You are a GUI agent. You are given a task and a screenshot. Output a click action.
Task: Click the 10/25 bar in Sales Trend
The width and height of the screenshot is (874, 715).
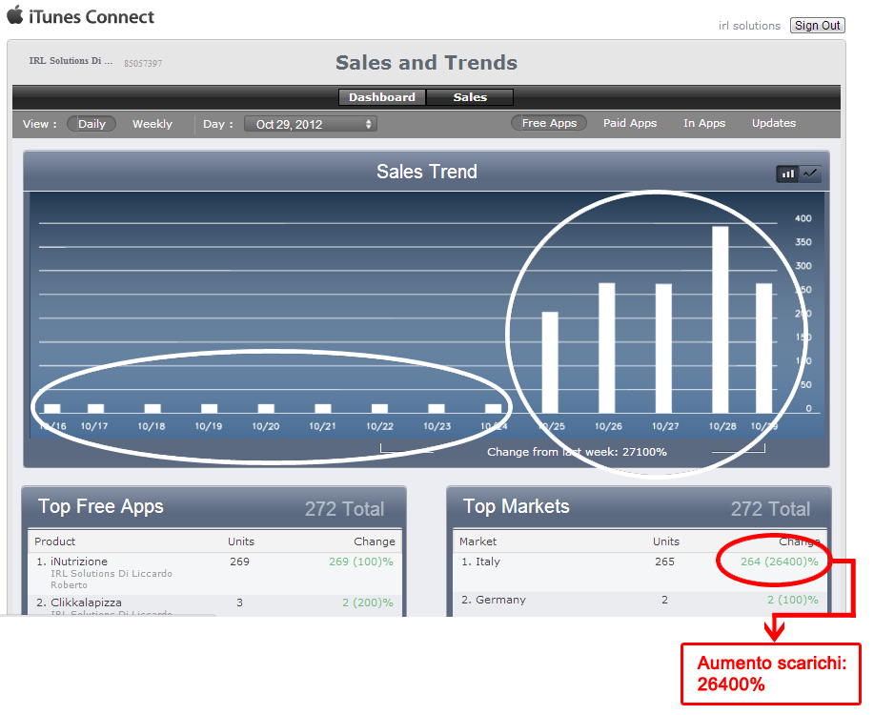point(550,362)
